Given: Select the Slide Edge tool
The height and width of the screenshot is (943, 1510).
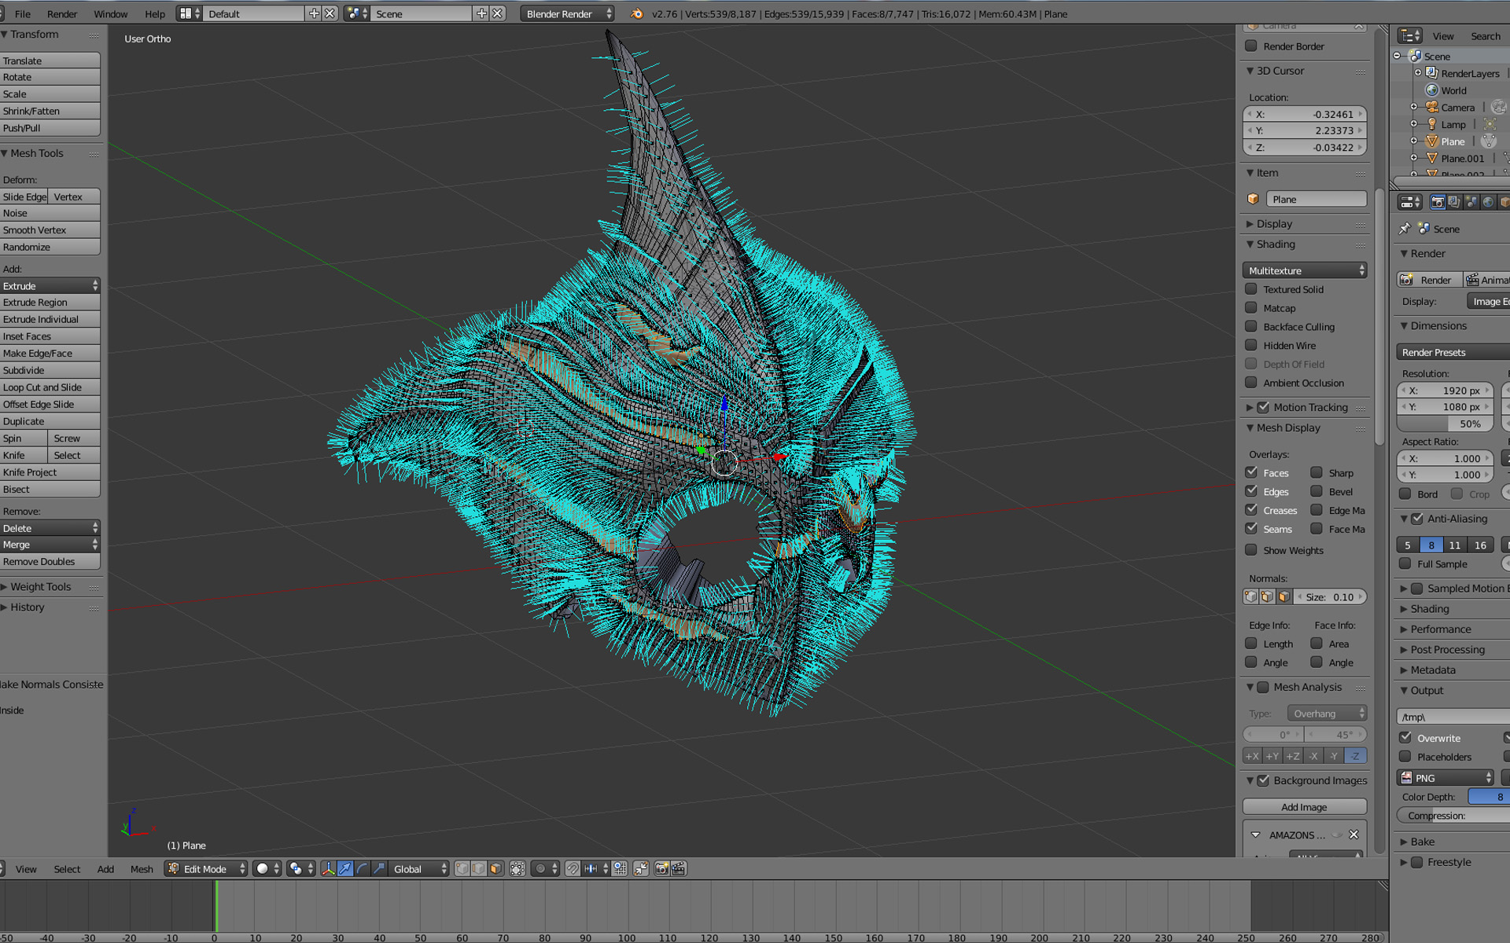Looking at the screenshot, I should tap(24, 196).
